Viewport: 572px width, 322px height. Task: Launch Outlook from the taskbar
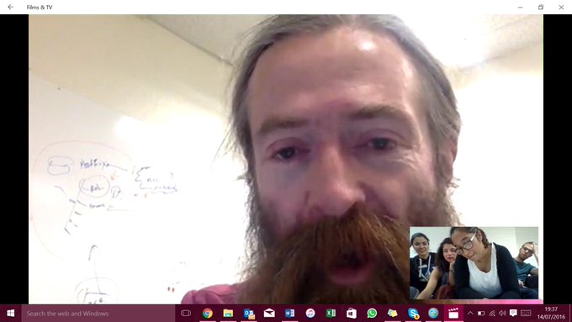coord(249,314)
